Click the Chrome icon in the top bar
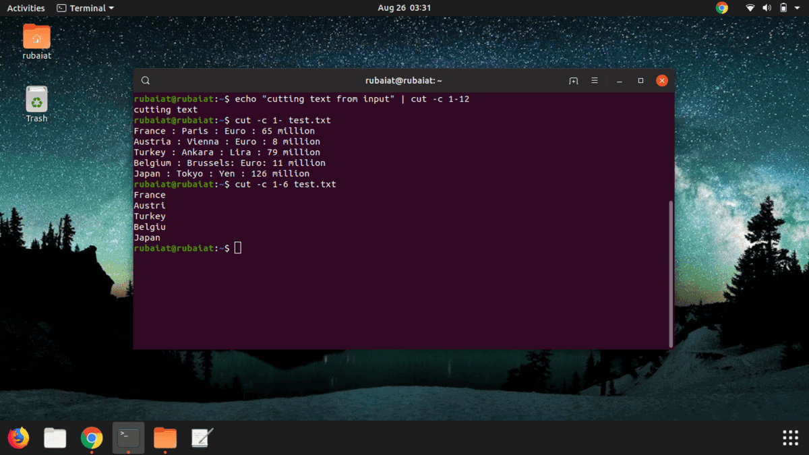The image size is (809, 455). point(721,7)
